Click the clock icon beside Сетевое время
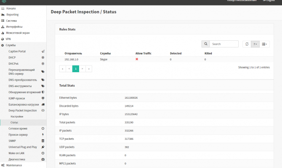Screen dimensions: 282x168 click(43, 128)
